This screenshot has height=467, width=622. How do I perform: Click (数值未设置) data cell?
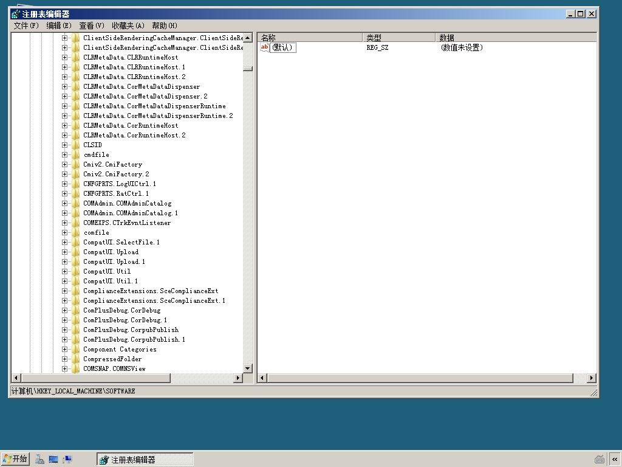click(x=462, y=47)
